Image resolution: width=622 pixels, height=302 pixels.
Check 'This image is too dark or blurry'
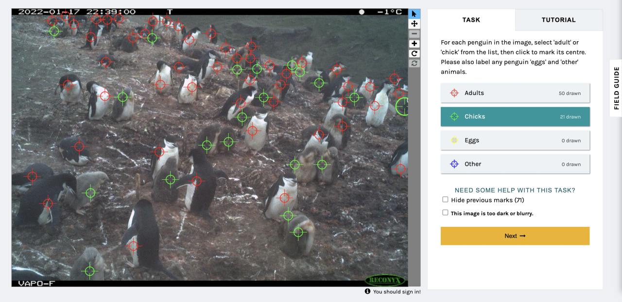click(x=445, y=213)
